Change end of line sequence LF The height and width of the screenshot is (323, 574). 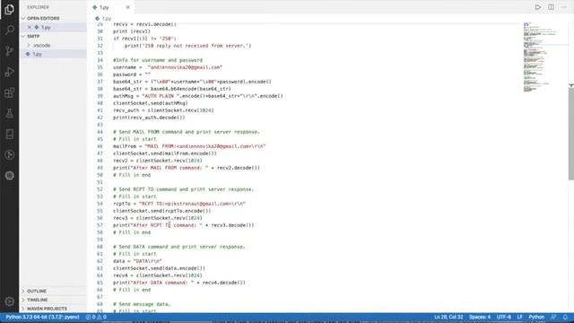[519, 317]
